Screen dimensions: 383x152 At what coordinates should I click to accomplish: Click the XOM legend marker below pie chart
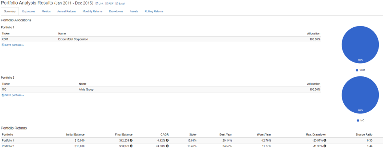click(357, 70)
